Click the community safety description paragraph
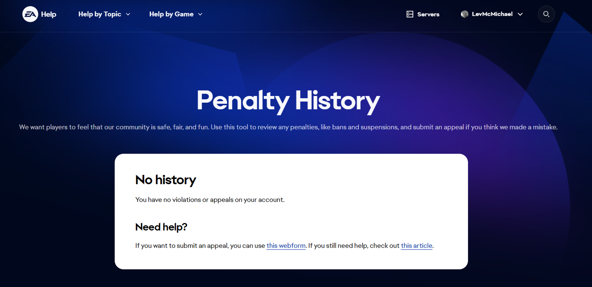Viewport: 592px width, 287px height. point(288,127)
